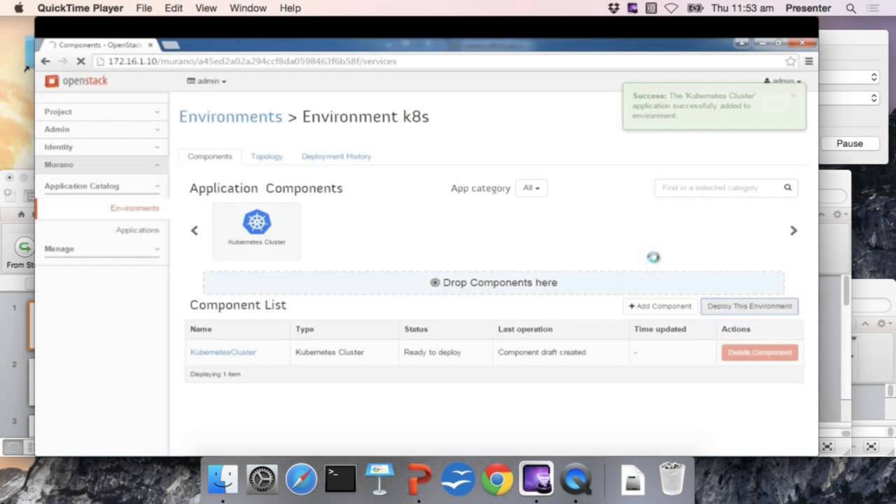Click the Pause button in background window

click(849, 143)
